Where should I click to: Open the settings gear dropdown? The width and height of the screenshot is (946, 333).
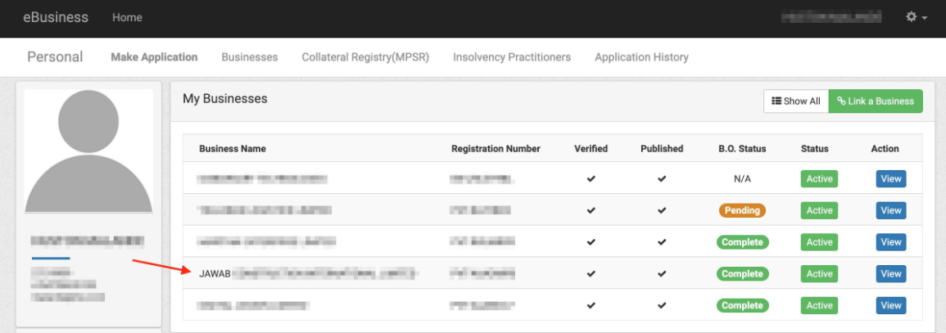click(916, 17)
